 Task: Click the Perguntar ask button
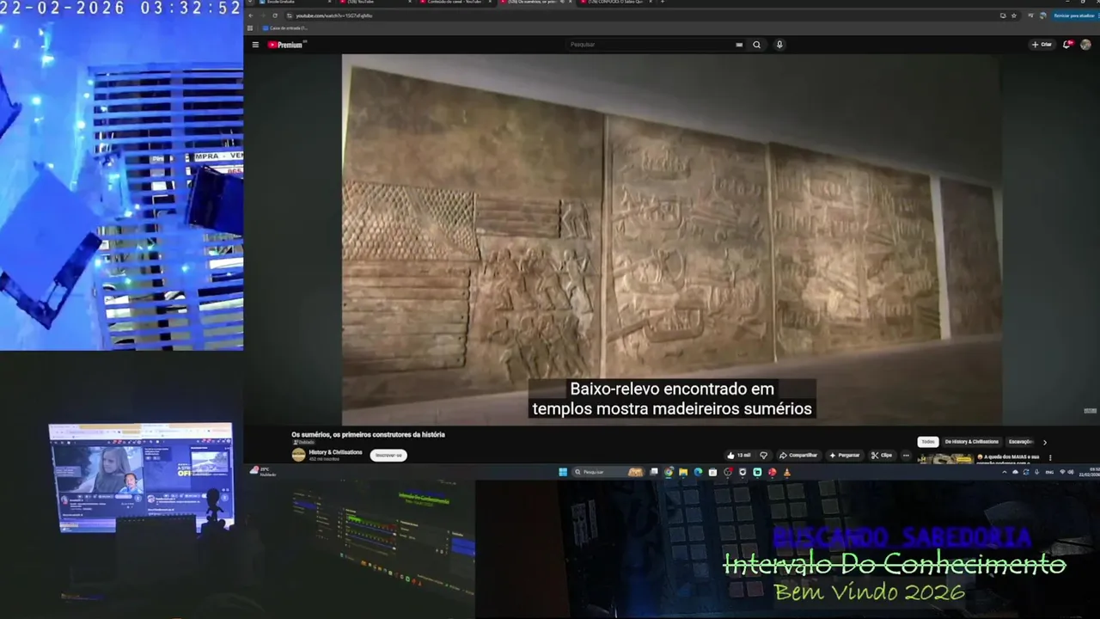point(844,455)
